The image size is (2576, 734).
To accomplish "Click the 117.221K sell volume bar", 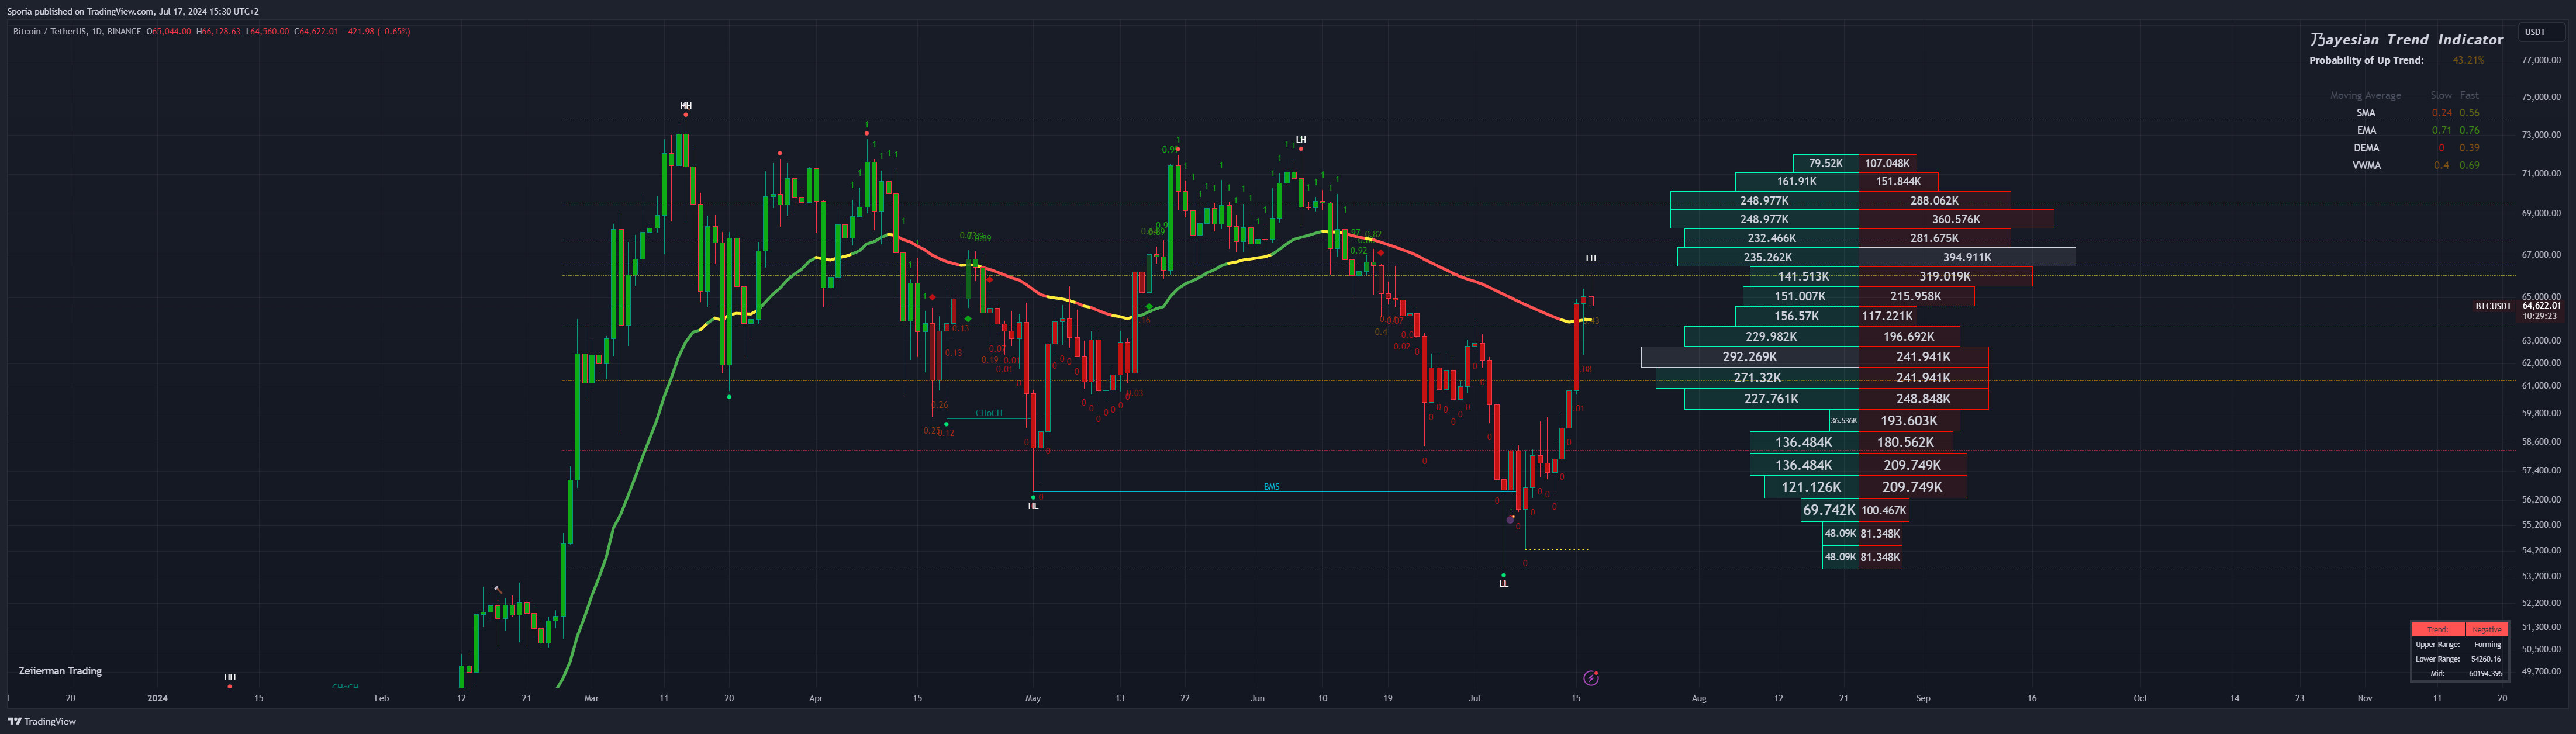I will coord(1887,316).
